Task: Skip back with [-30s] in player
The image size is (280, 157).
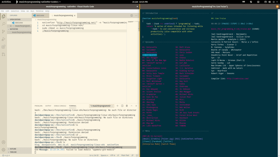Action: 241,24
